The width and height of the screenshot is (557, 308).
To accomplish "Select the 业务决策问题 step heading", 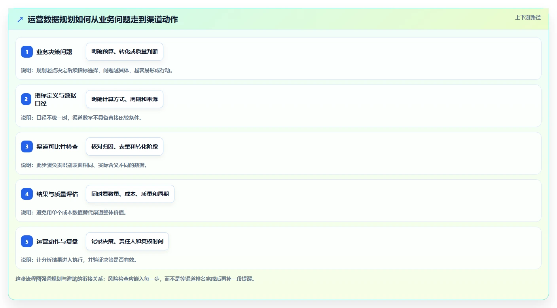I will click(54, 52).
